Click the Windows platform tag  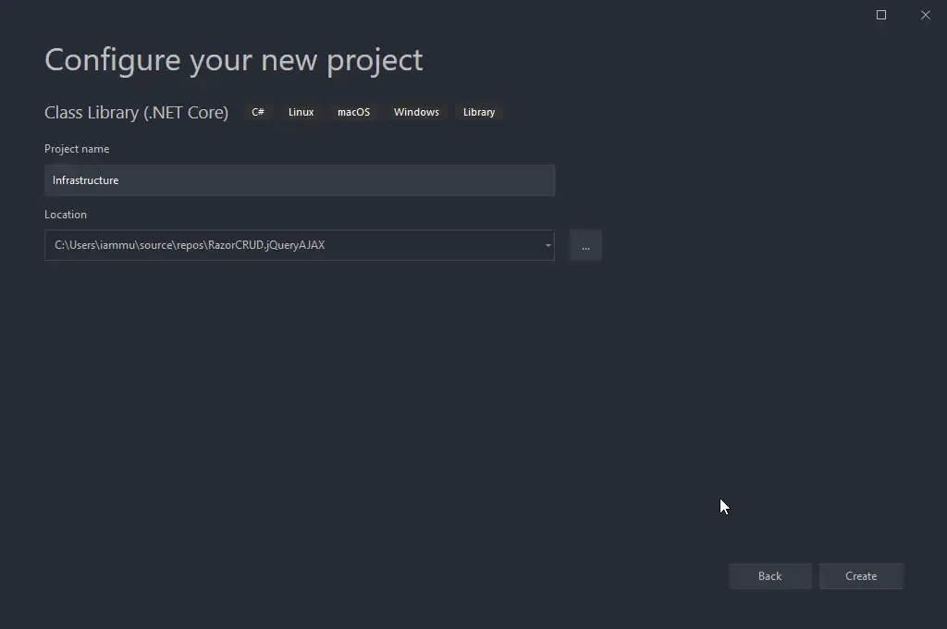coord(416,111)
